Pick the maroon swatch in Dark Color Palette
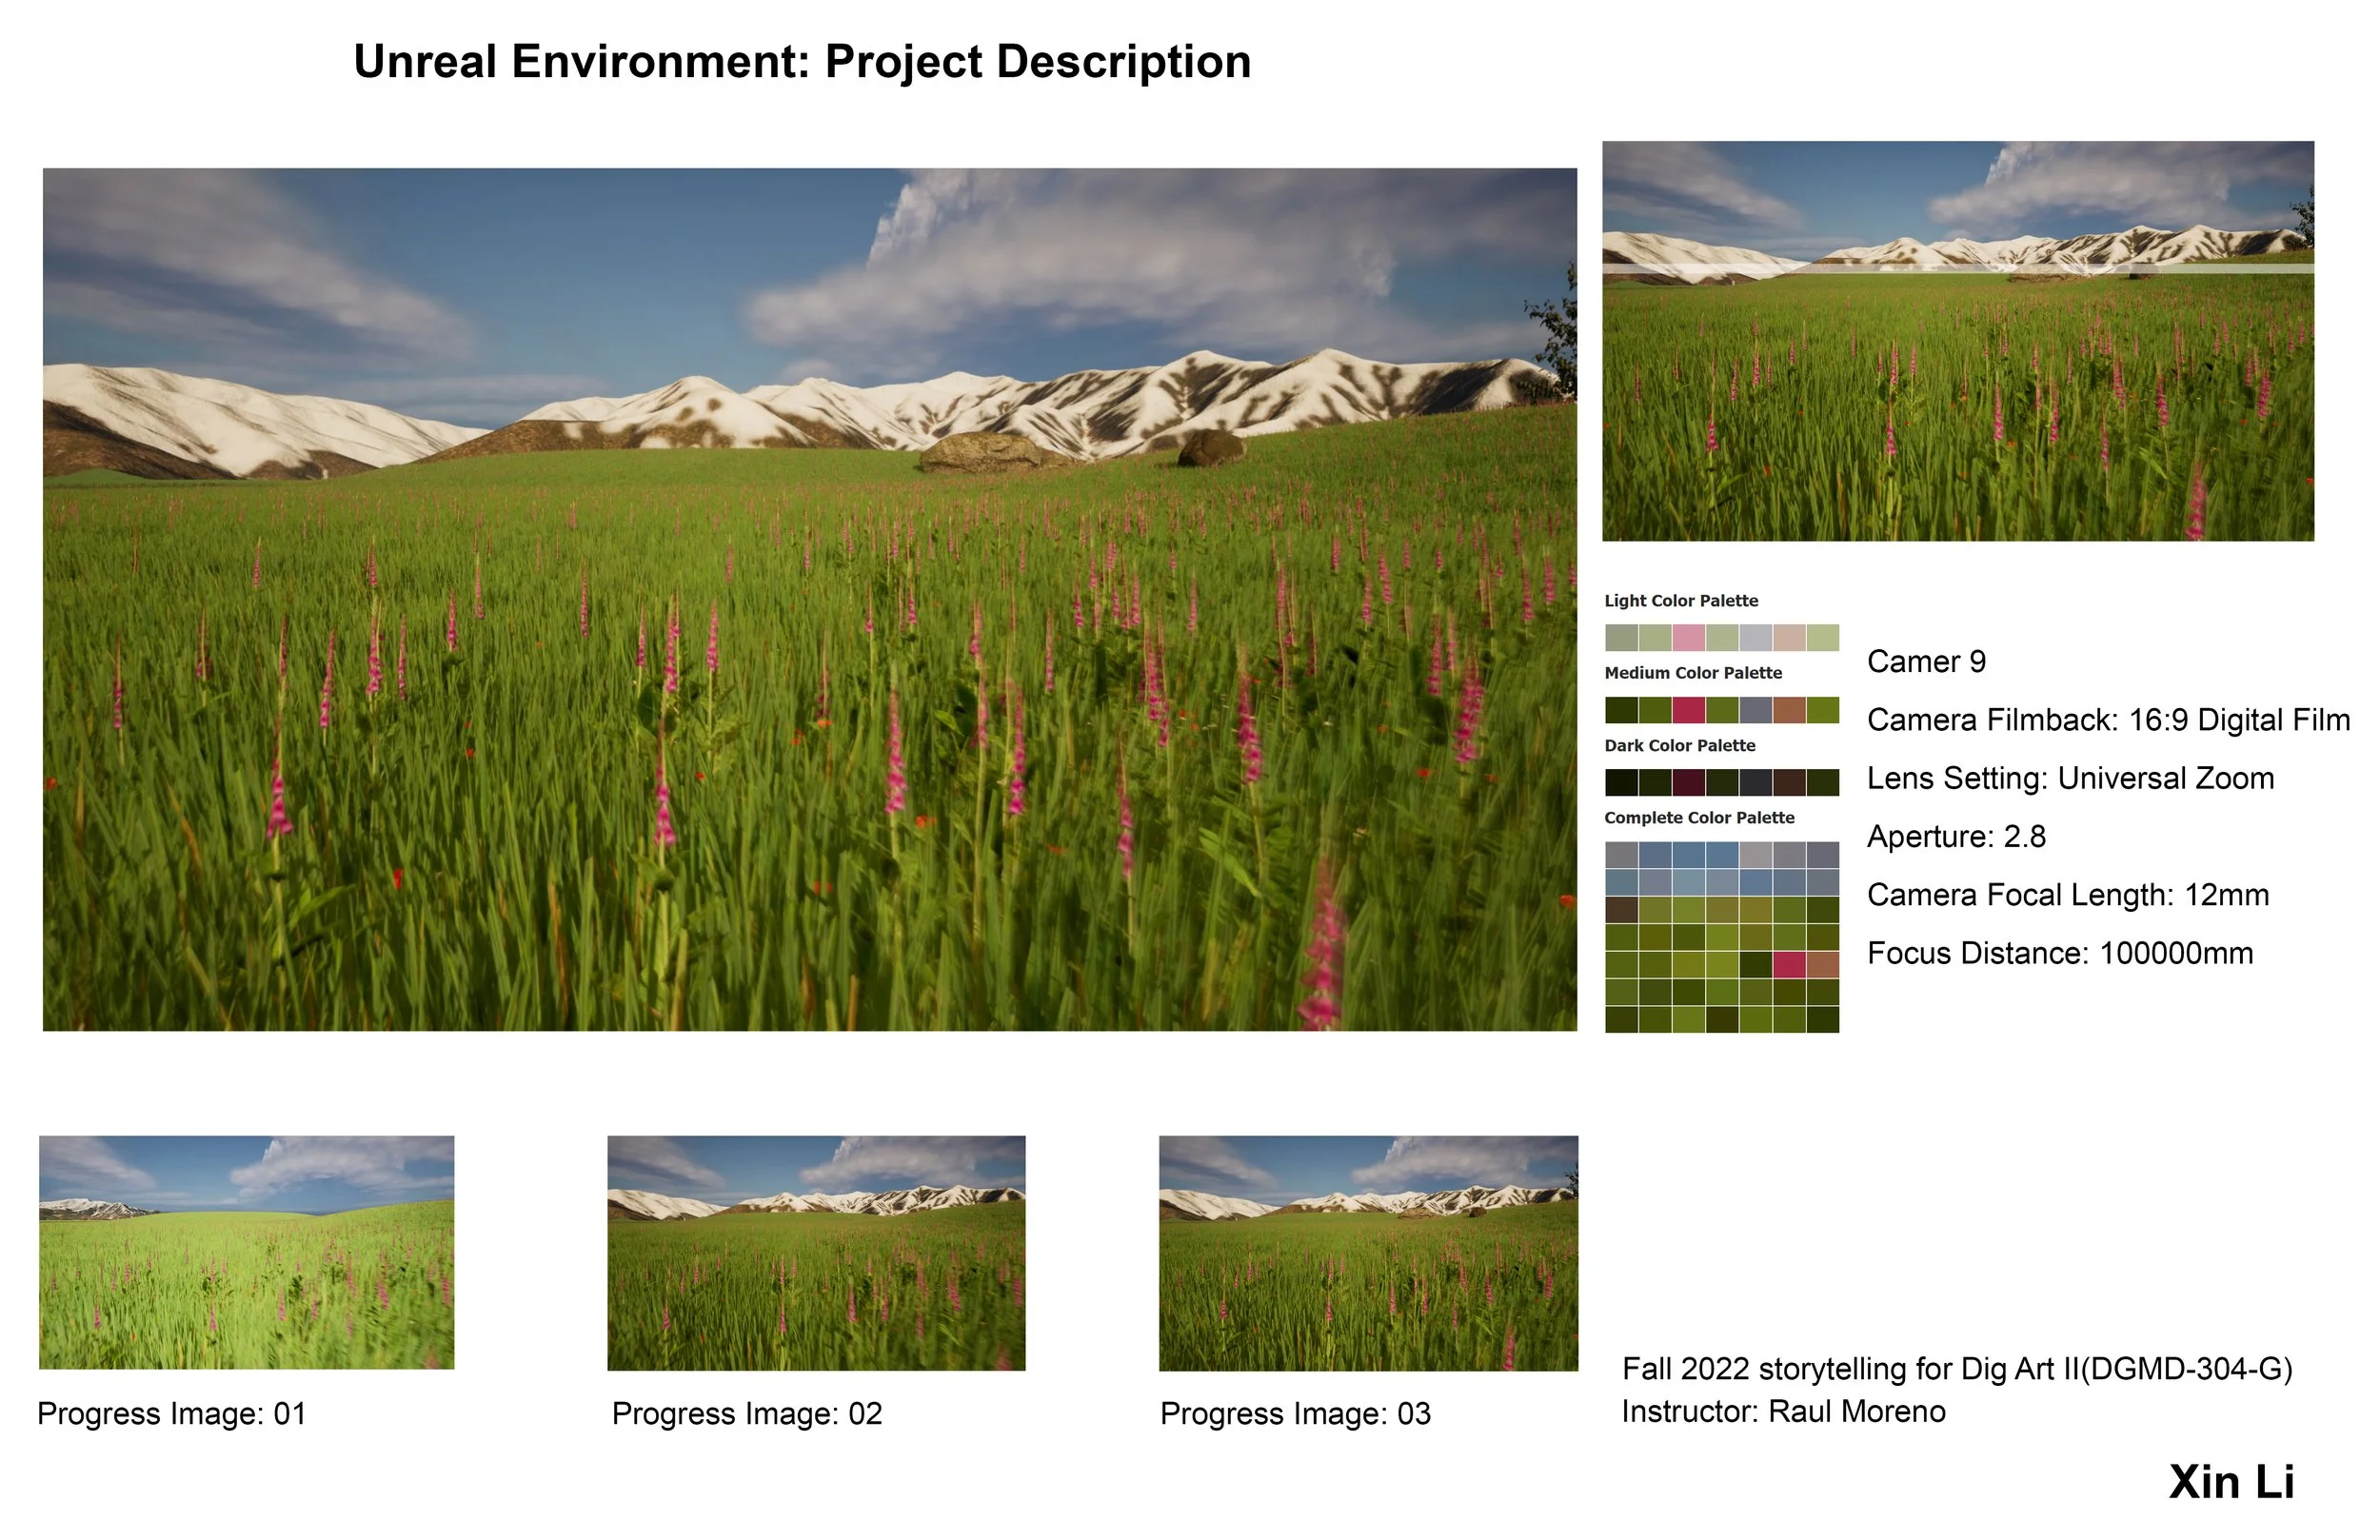The width and height of the screenshot is (2380, 1540). tap(1688, 782)
